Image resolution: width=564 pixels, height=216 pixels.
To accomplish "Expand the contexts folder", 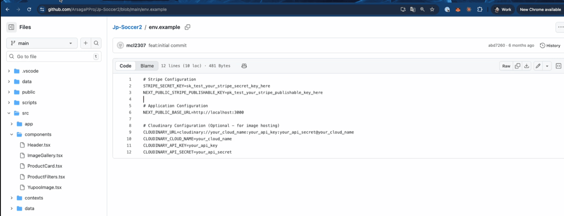I will 12,198.
